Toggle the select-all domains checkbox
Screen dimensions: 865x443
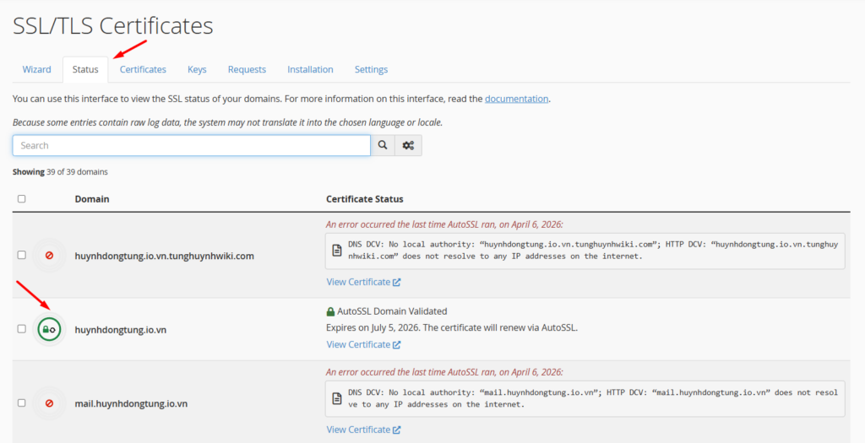(22, 199)
